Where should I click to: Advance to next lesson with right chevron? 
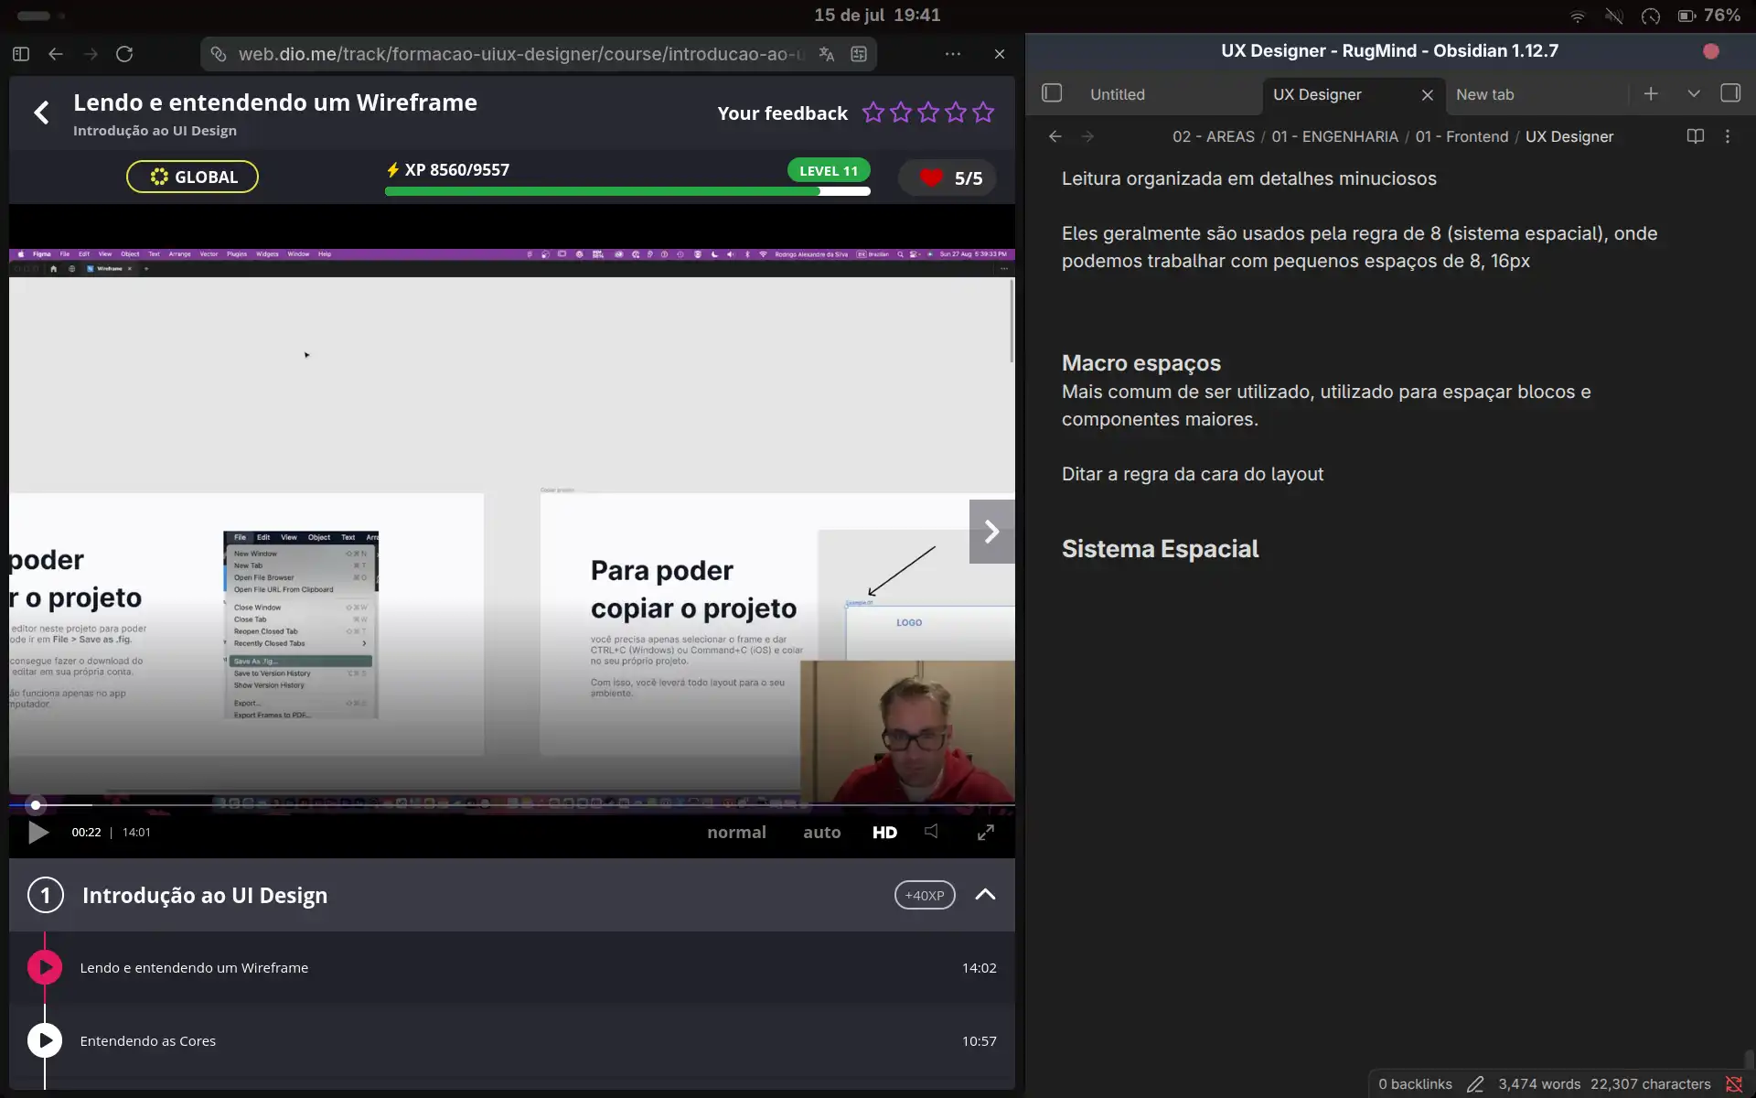tap(991, 532)
